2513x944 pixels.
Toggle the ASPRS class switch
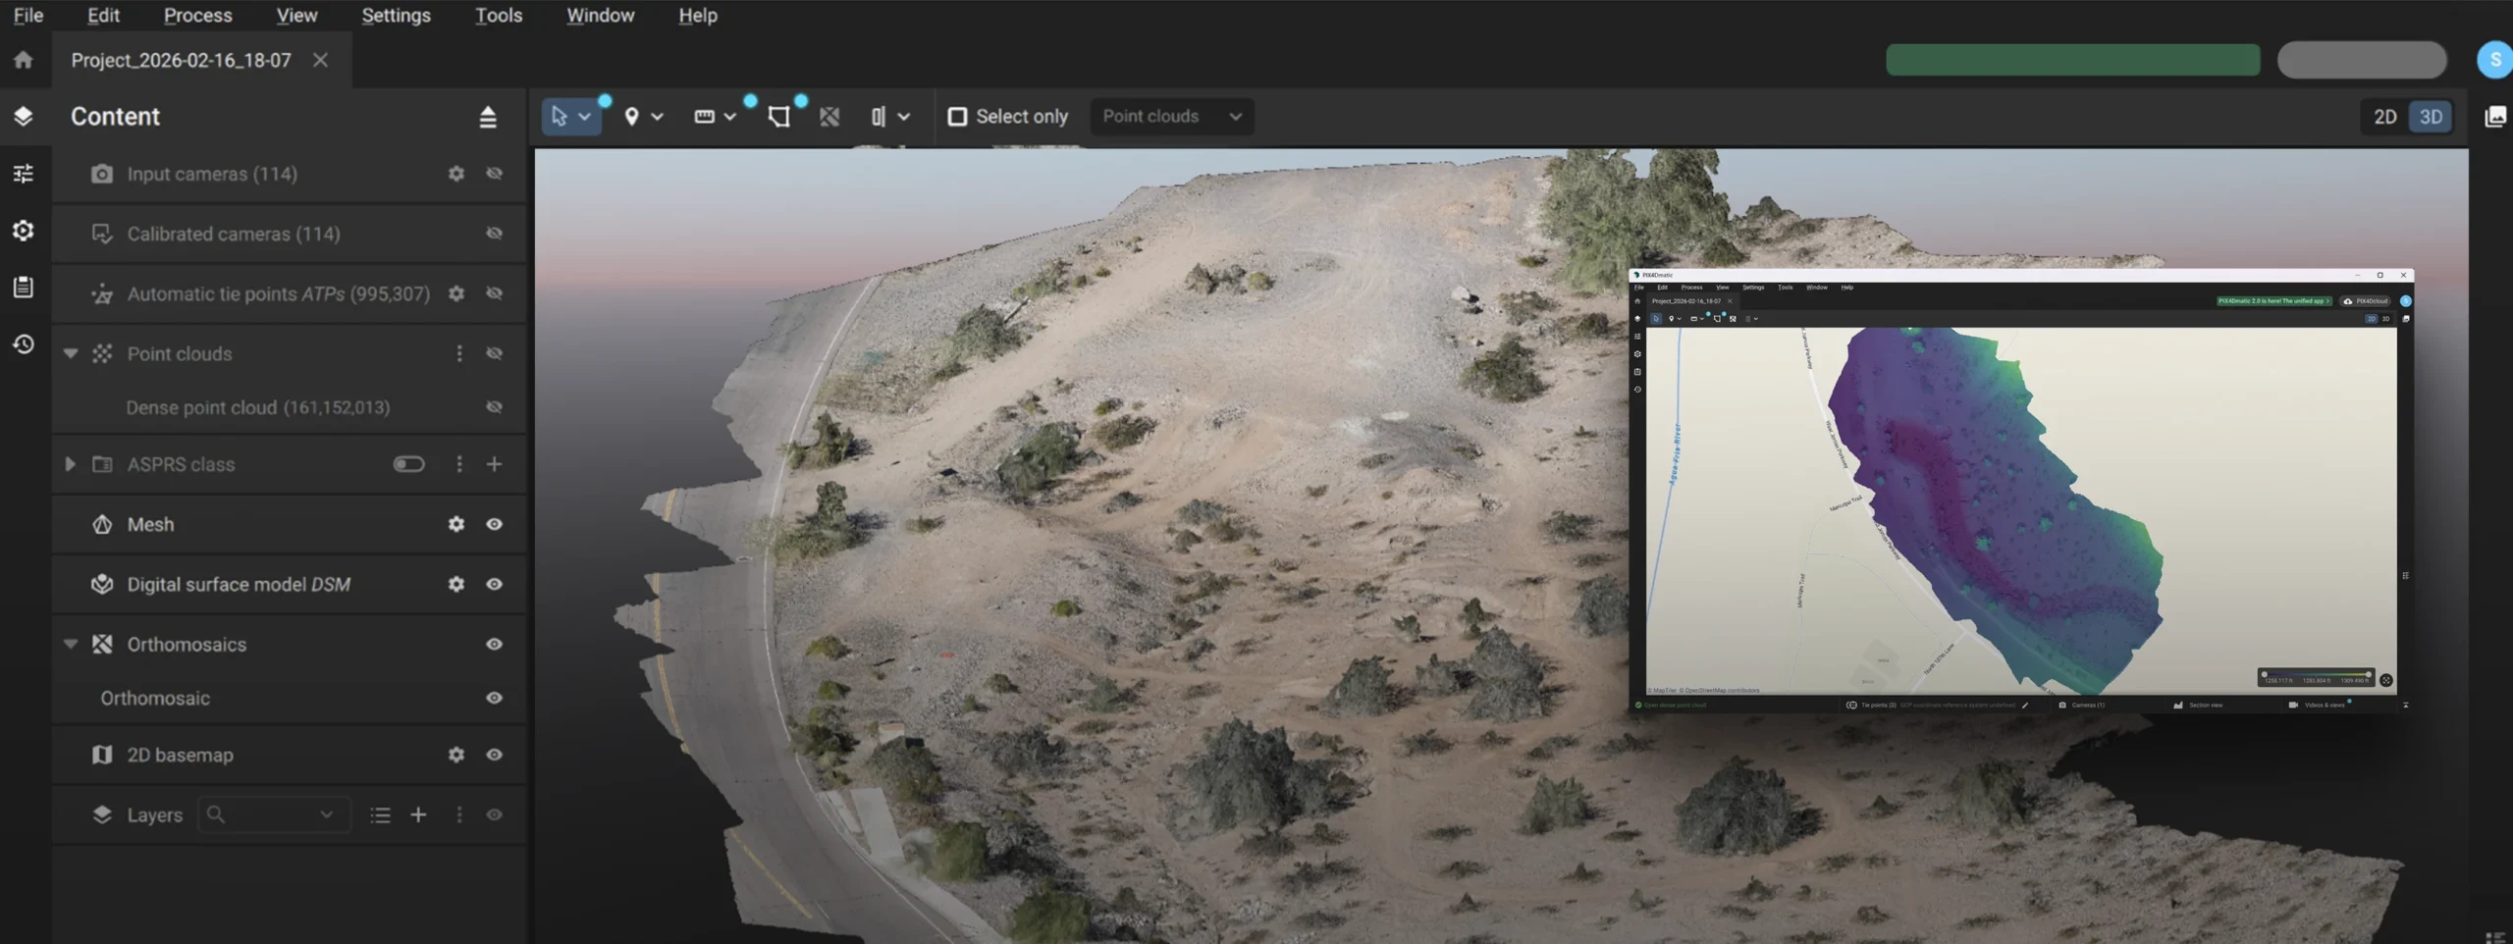[408, 464]
